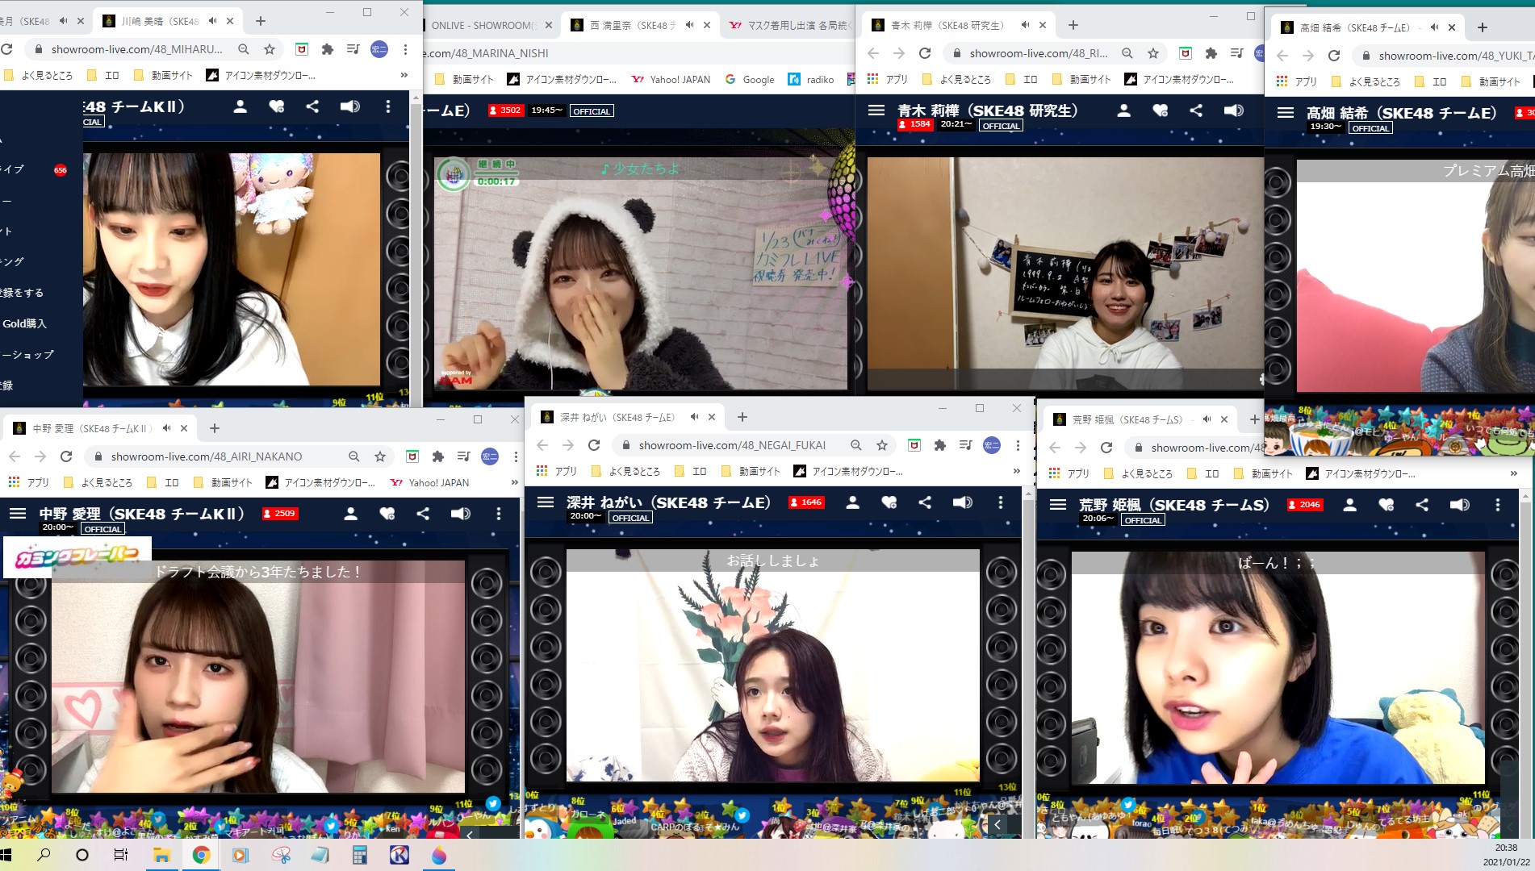
Task: Open Extensions puzzle icon in 深井 ねがい window
Action: pos(939,445)
